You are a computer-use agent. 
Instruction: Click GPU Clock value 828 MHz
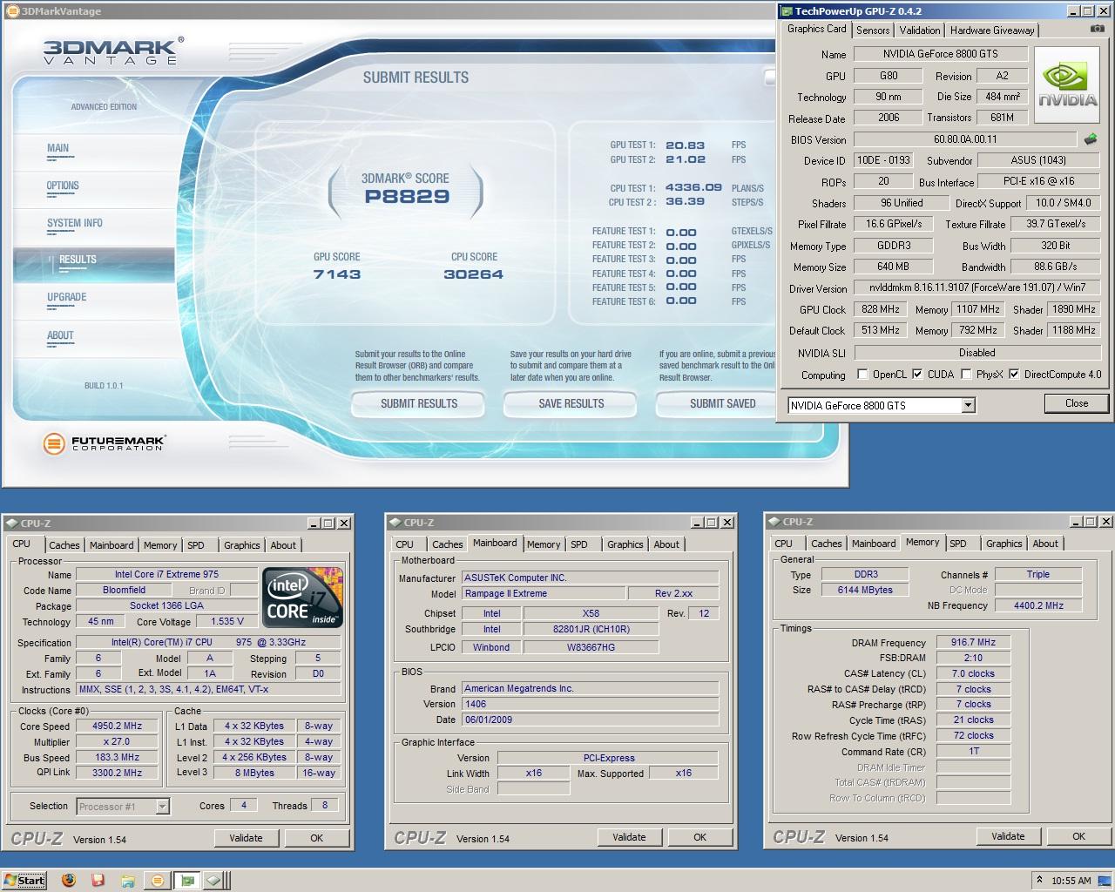880,309
